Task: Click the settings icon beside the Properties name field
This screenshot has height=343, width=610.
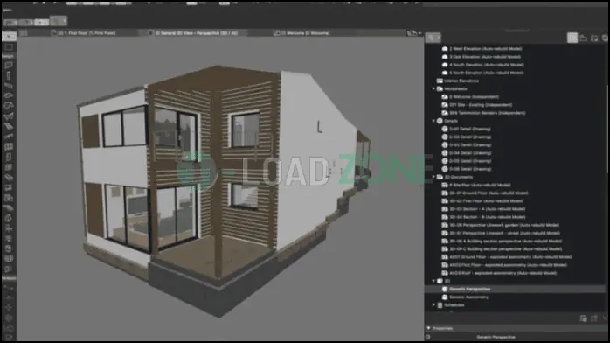Action: [x=429, y=337]
